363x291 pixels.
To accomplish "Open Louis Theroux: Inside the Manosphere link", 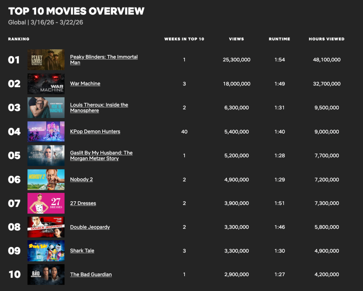I will pos(99,105).
